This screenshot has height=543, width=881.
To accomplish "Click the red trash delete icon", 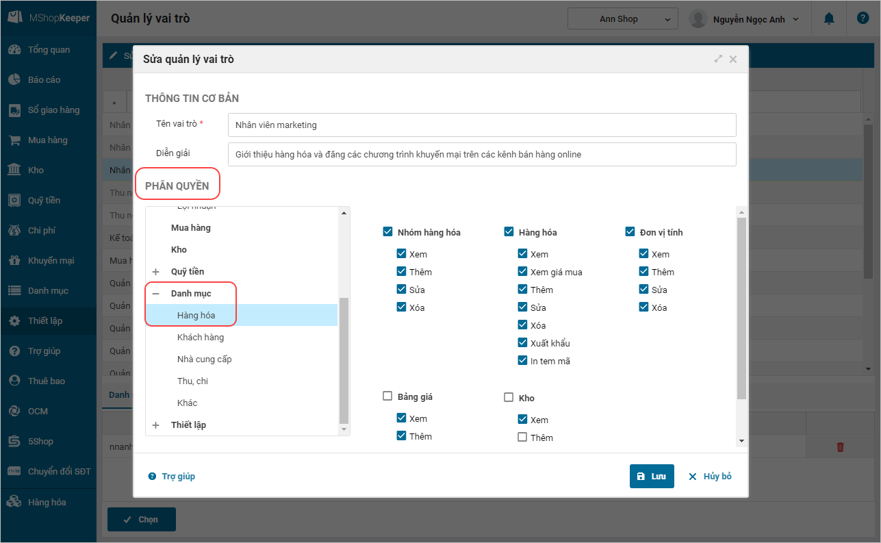I will 841,447.
